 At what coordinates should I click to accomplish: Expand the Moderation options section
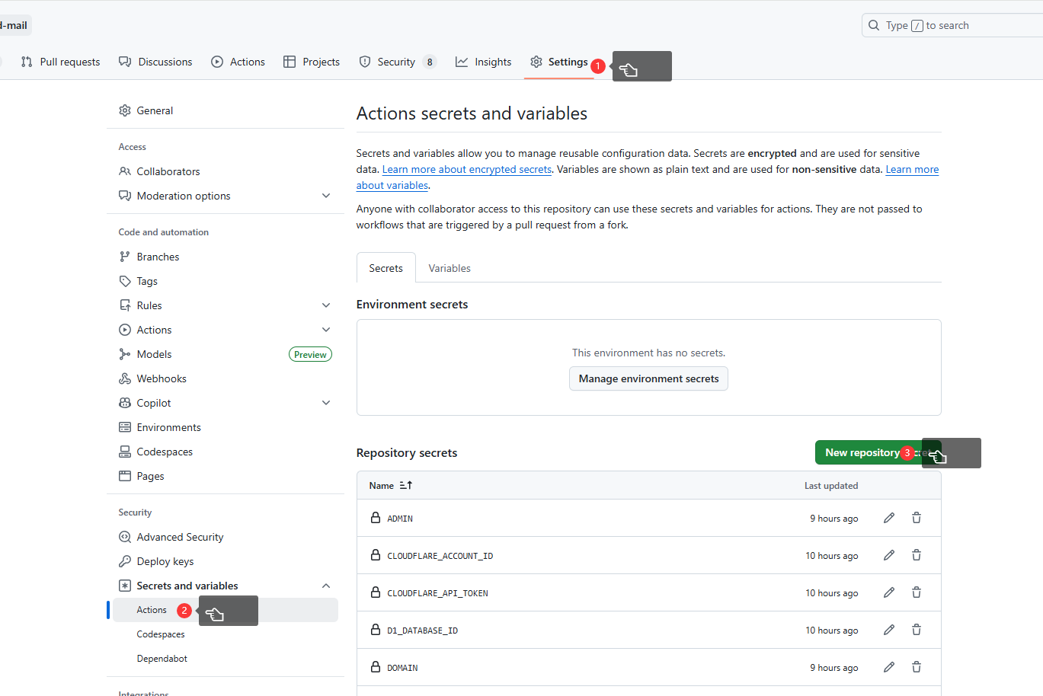pos(326,196)
